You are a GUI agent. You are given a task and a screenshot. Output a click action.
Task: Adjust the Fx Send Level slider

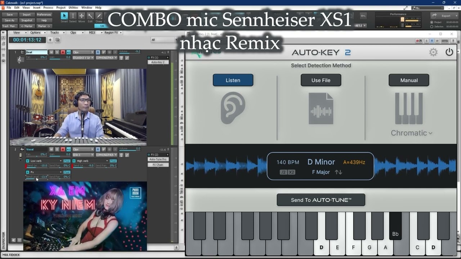pos(37,177)
